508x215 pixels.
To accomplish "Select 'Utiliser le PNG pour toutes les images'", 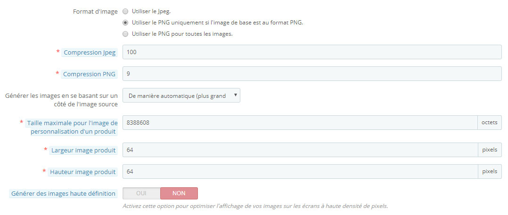I will point(125,33).
